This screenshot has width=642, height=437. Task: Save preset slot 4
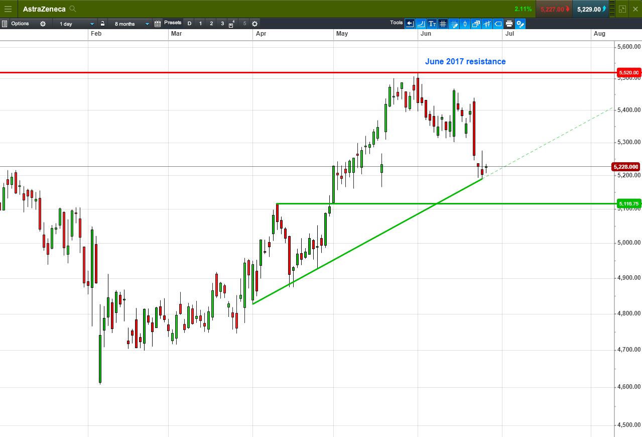click(x=231, y=24)
